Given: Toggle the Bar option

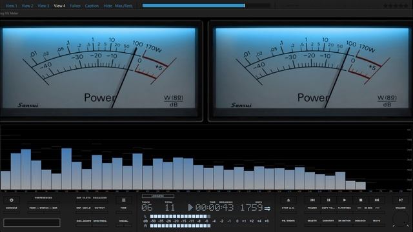Looking at the screenshot, I should pyautogui.click(x=55, y=208).
